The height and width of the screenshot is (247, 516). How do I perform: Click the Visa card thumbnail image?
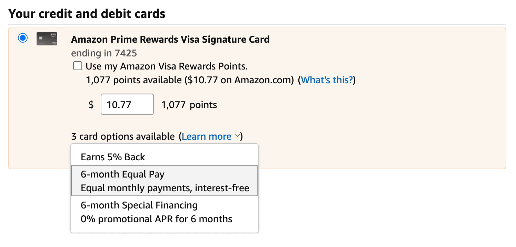[x=47, y=39]
